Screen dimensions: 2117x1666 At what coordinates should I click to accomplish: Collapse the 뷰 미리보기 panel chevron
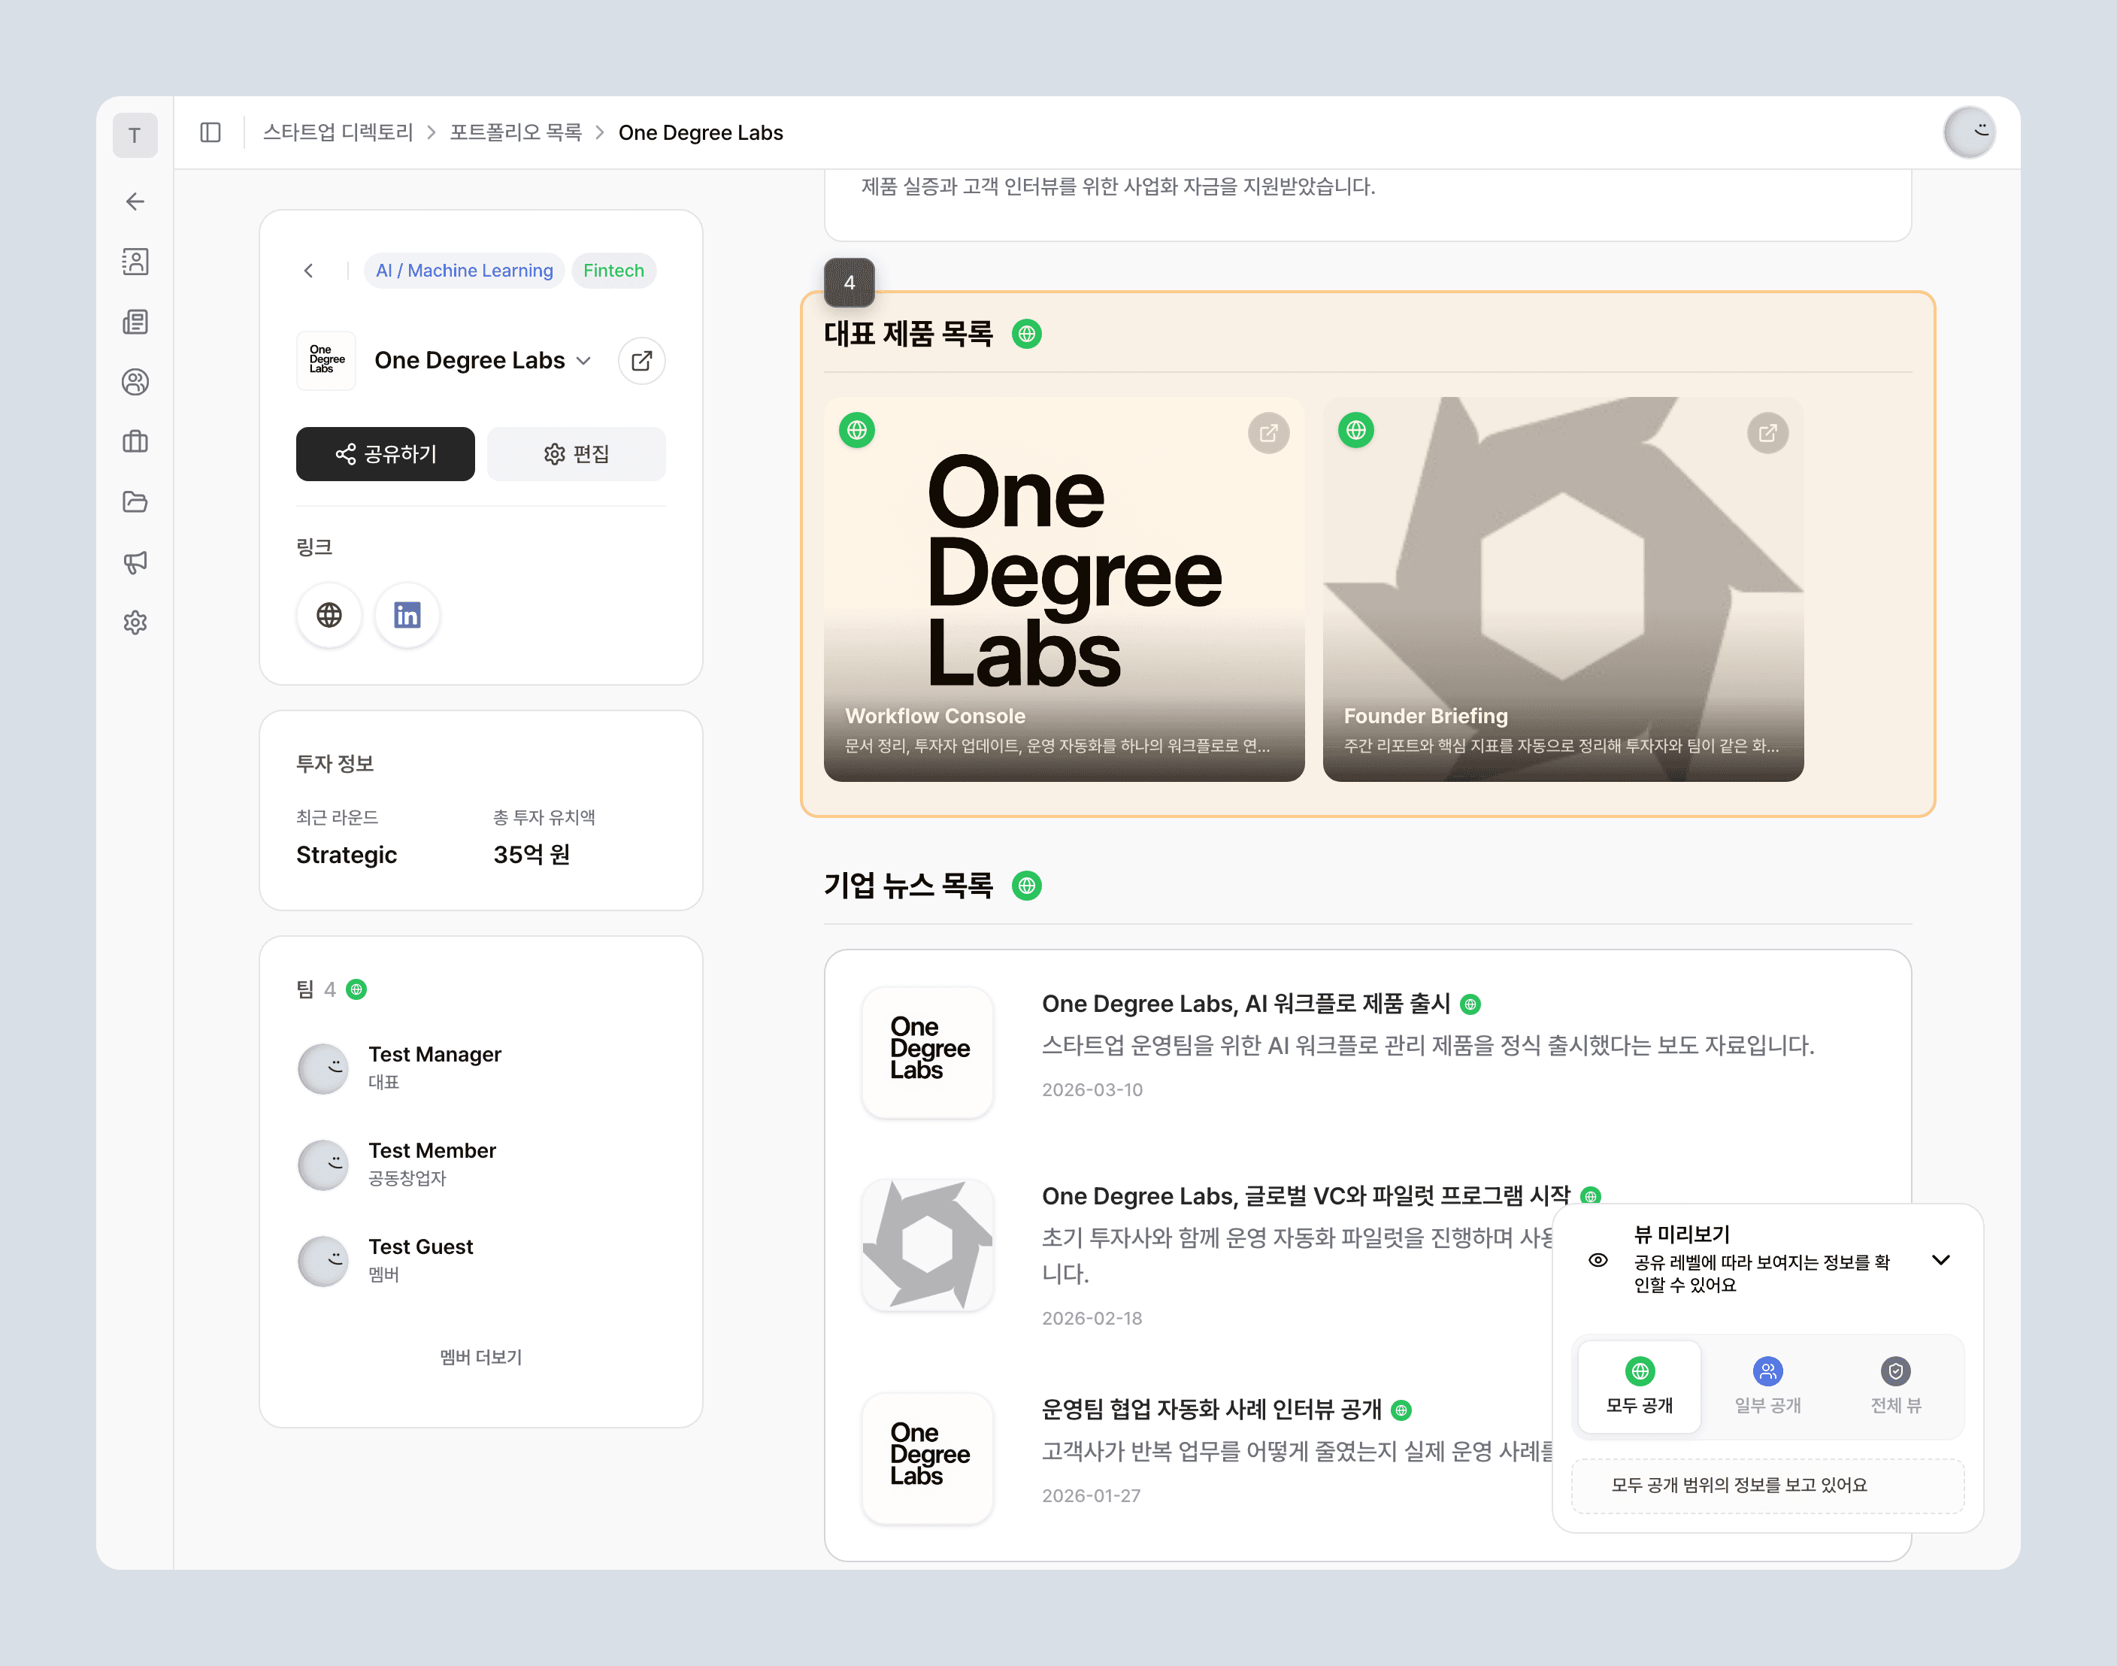point(1940,1260)
